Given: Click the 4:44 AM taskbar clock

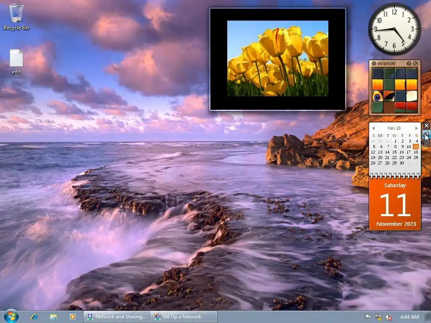Looking at the screenshot, I should [410, 317].
